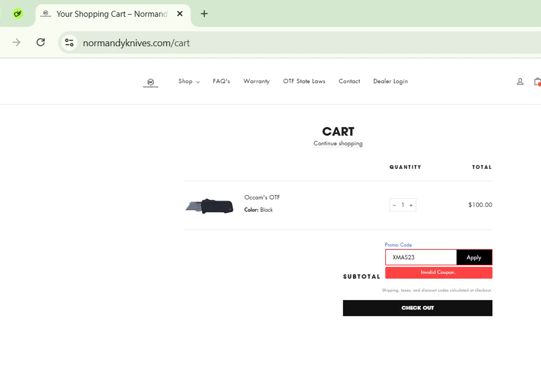Click the Color: Black text
The image size is (541, 375).
(x=259, y=210)
